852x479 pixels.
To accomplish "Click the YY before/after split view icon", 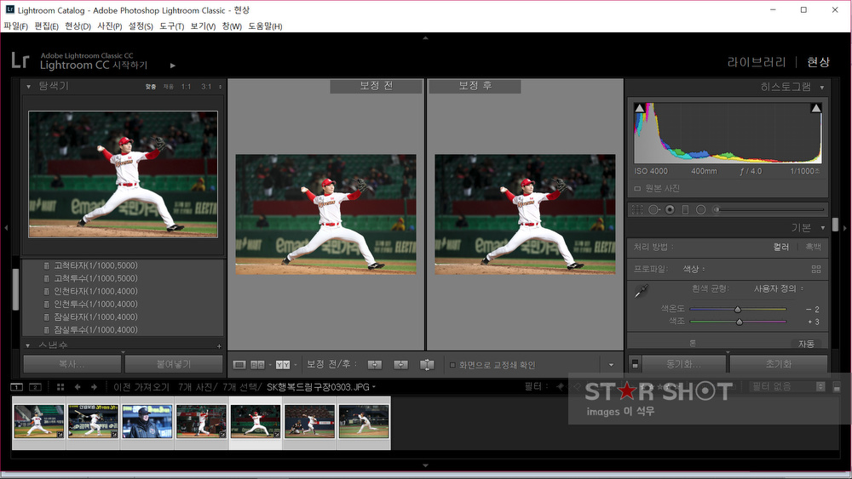I will (x=283, y=365).
